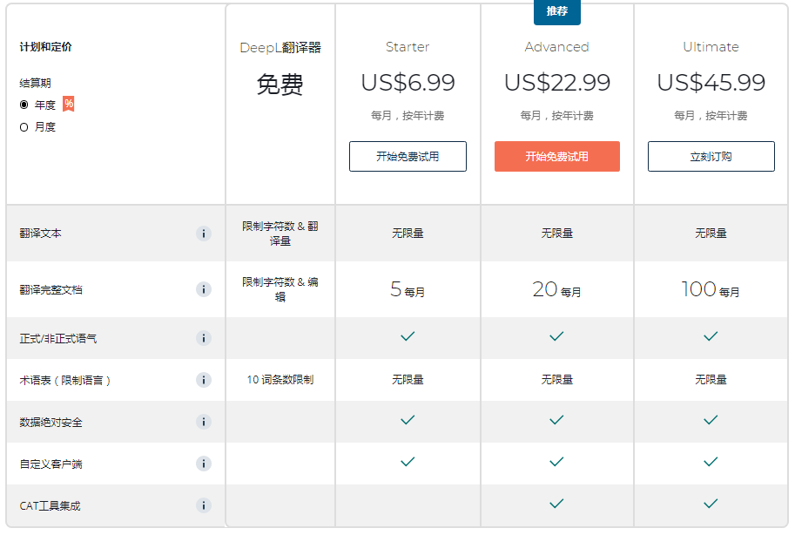Click Advanced's 无限量 in 术语表 row
795x535 pixels.
pos(556,380)
